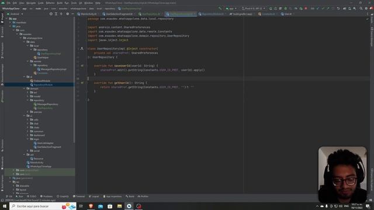374x210 pixels.
Task: Collapse the data folder in tree
Action: tap(25, 42)
